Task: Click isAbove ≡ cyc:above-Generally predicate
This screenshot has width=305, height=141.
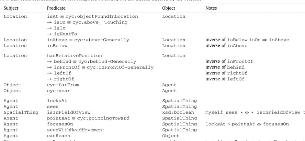Action: [88, 40]
